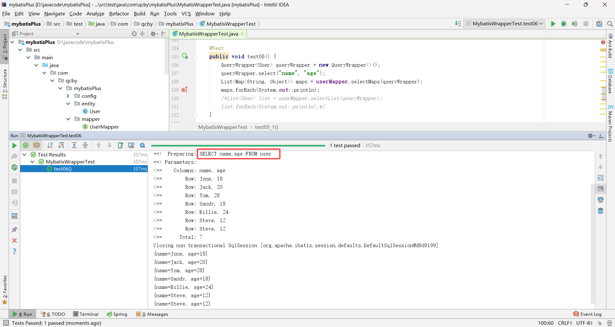
Task: Pin the Run tab
Action: click(14, 230)
